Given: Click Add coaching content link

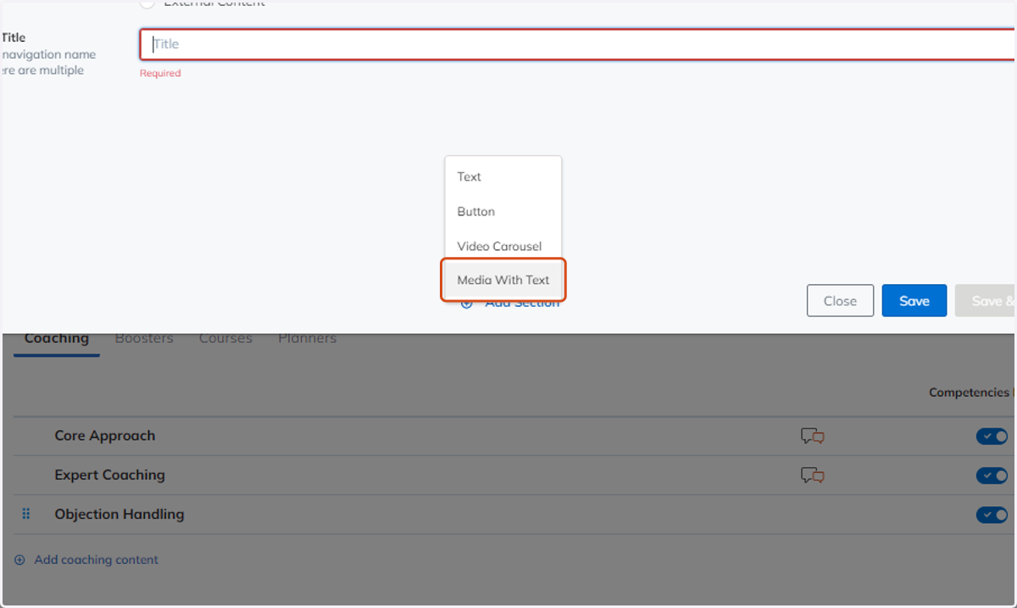Looking at the screenshot, I should [96, 560].
